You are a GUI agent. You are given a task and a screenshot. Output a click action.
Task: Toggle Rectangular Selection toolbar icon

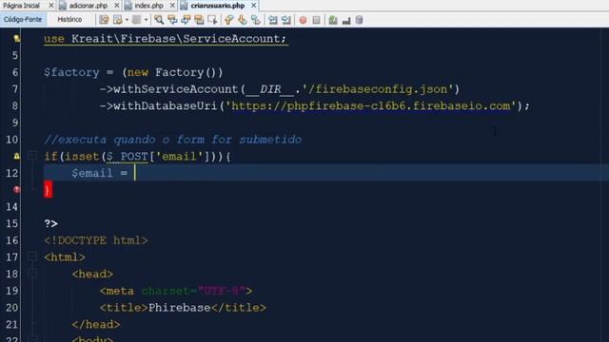tap(212, 20)
